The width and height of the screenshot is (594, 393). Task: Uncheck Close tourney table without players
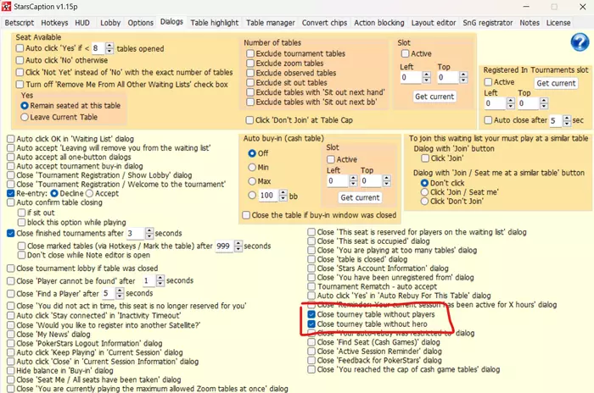[x=311, y=314]
